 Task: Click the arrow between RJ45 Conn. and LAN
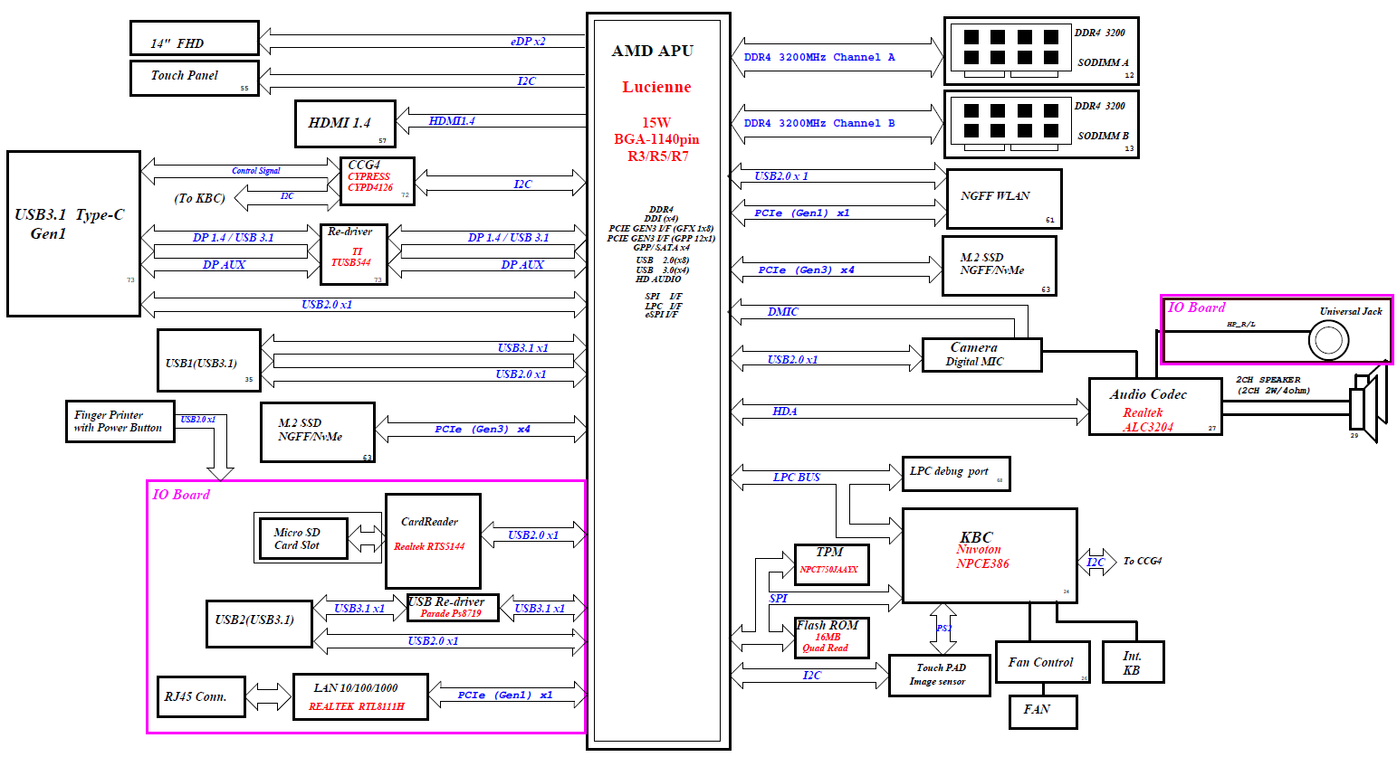[269, 697]
